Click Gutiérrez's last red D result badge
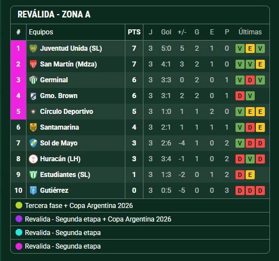The image size is (279, 261). tap(260, 191)
